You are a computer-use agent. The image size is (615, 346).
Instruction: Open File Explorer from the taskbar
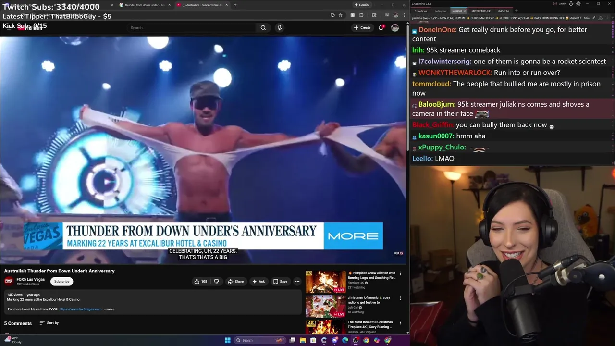[x=303, y=340]
